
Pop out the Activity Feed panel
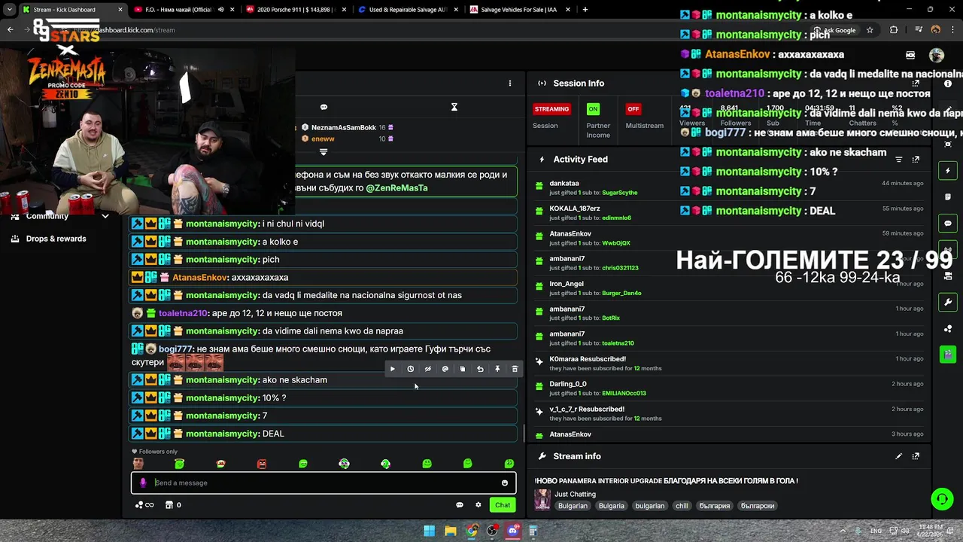[916, 160]
